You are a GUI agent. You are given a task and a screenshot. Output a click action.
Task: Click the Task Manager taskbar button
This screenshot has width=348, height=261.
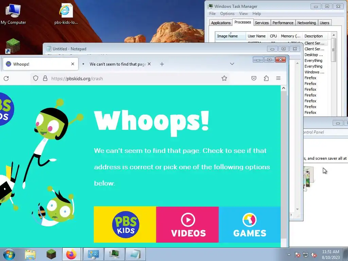[x=114, y=254]
